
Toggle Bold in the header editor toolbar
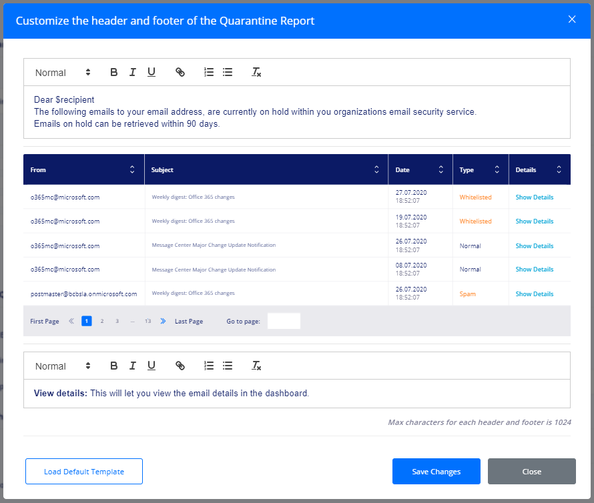(113, 72)
